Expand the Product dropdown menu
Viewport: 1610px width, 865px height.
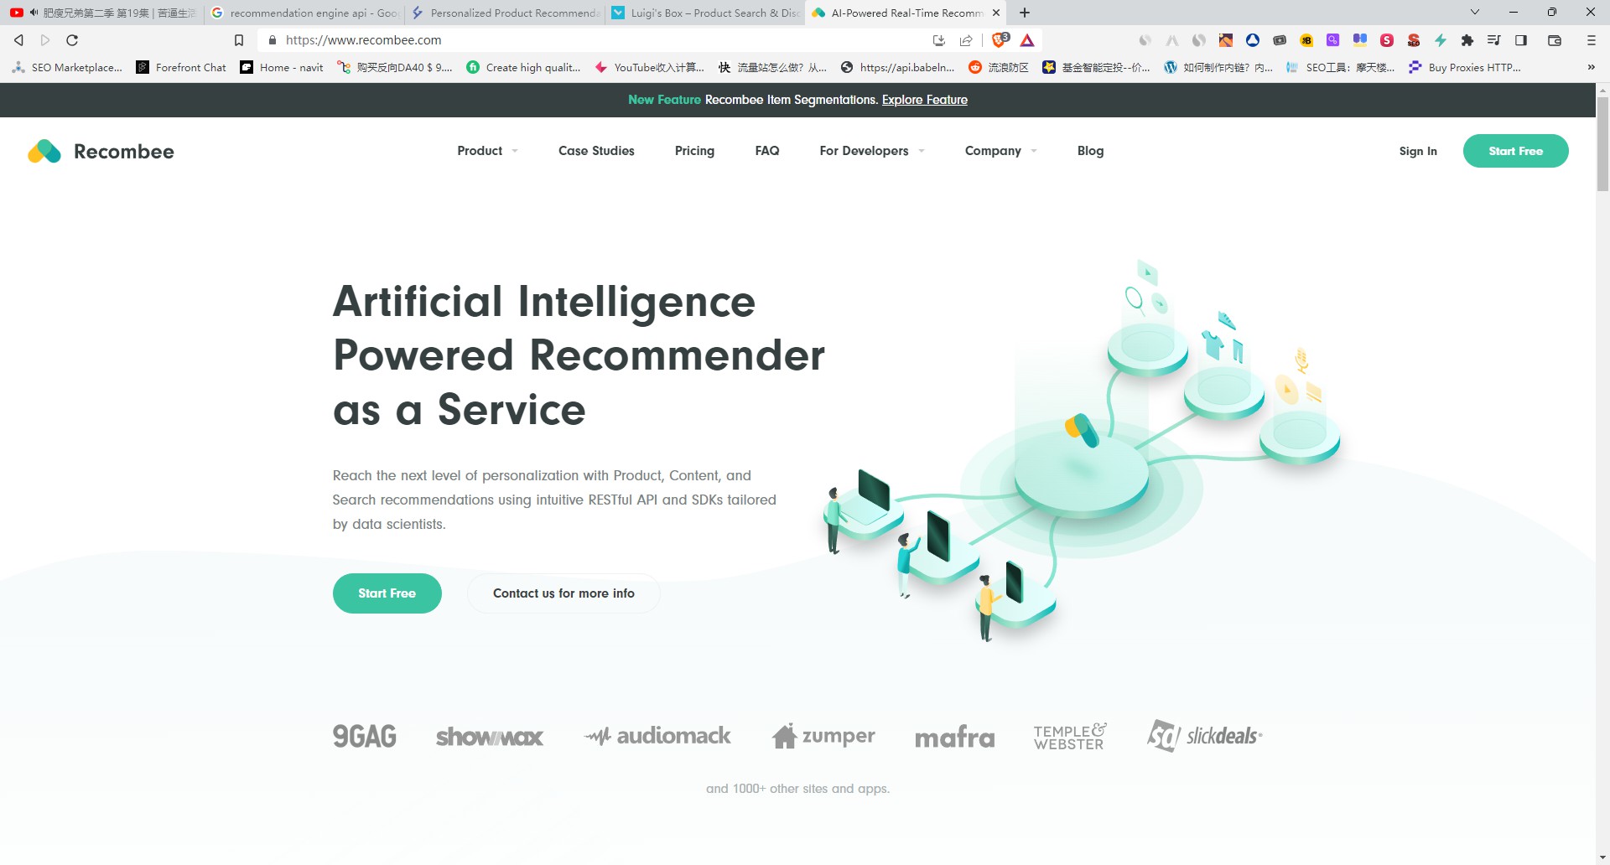pos(487,151)
